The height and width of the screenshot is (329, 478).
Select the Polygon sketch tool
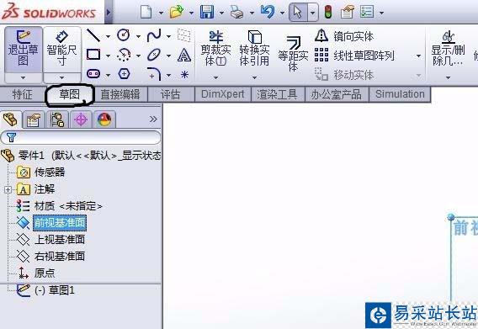tap(124, 74)
